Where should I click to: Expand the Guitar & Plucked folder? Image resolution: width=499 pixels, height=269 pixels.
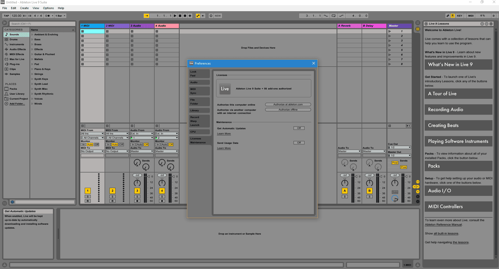32,54
